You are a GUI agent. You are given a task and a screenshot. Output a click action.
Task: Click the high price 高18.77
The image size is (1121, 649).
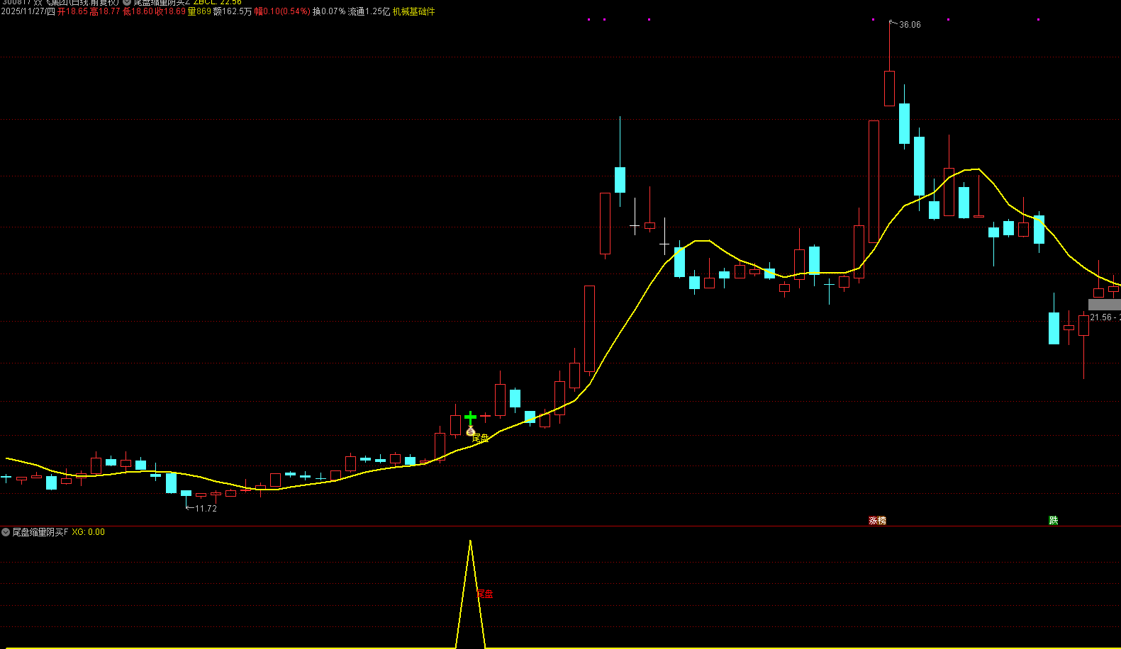(105, 12)
